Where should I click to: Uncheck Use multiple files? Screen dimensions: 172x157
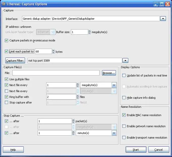[7, 79]
